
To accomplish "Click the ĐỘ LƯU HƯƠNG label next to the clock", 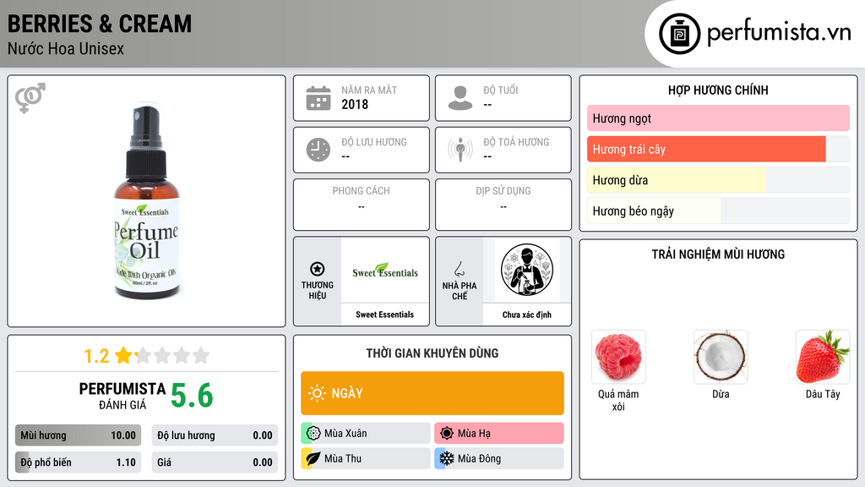I will 374,142.
